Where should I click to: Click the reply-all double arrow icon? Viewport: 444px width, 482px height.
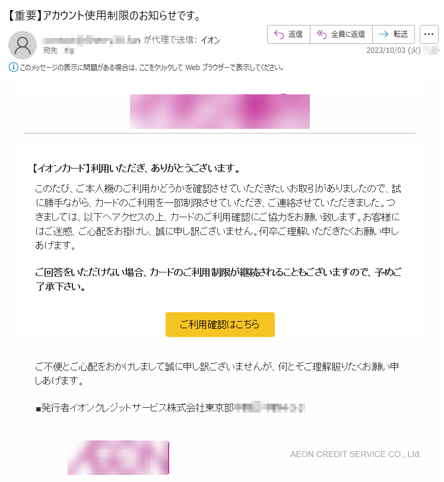coord(321,34)
